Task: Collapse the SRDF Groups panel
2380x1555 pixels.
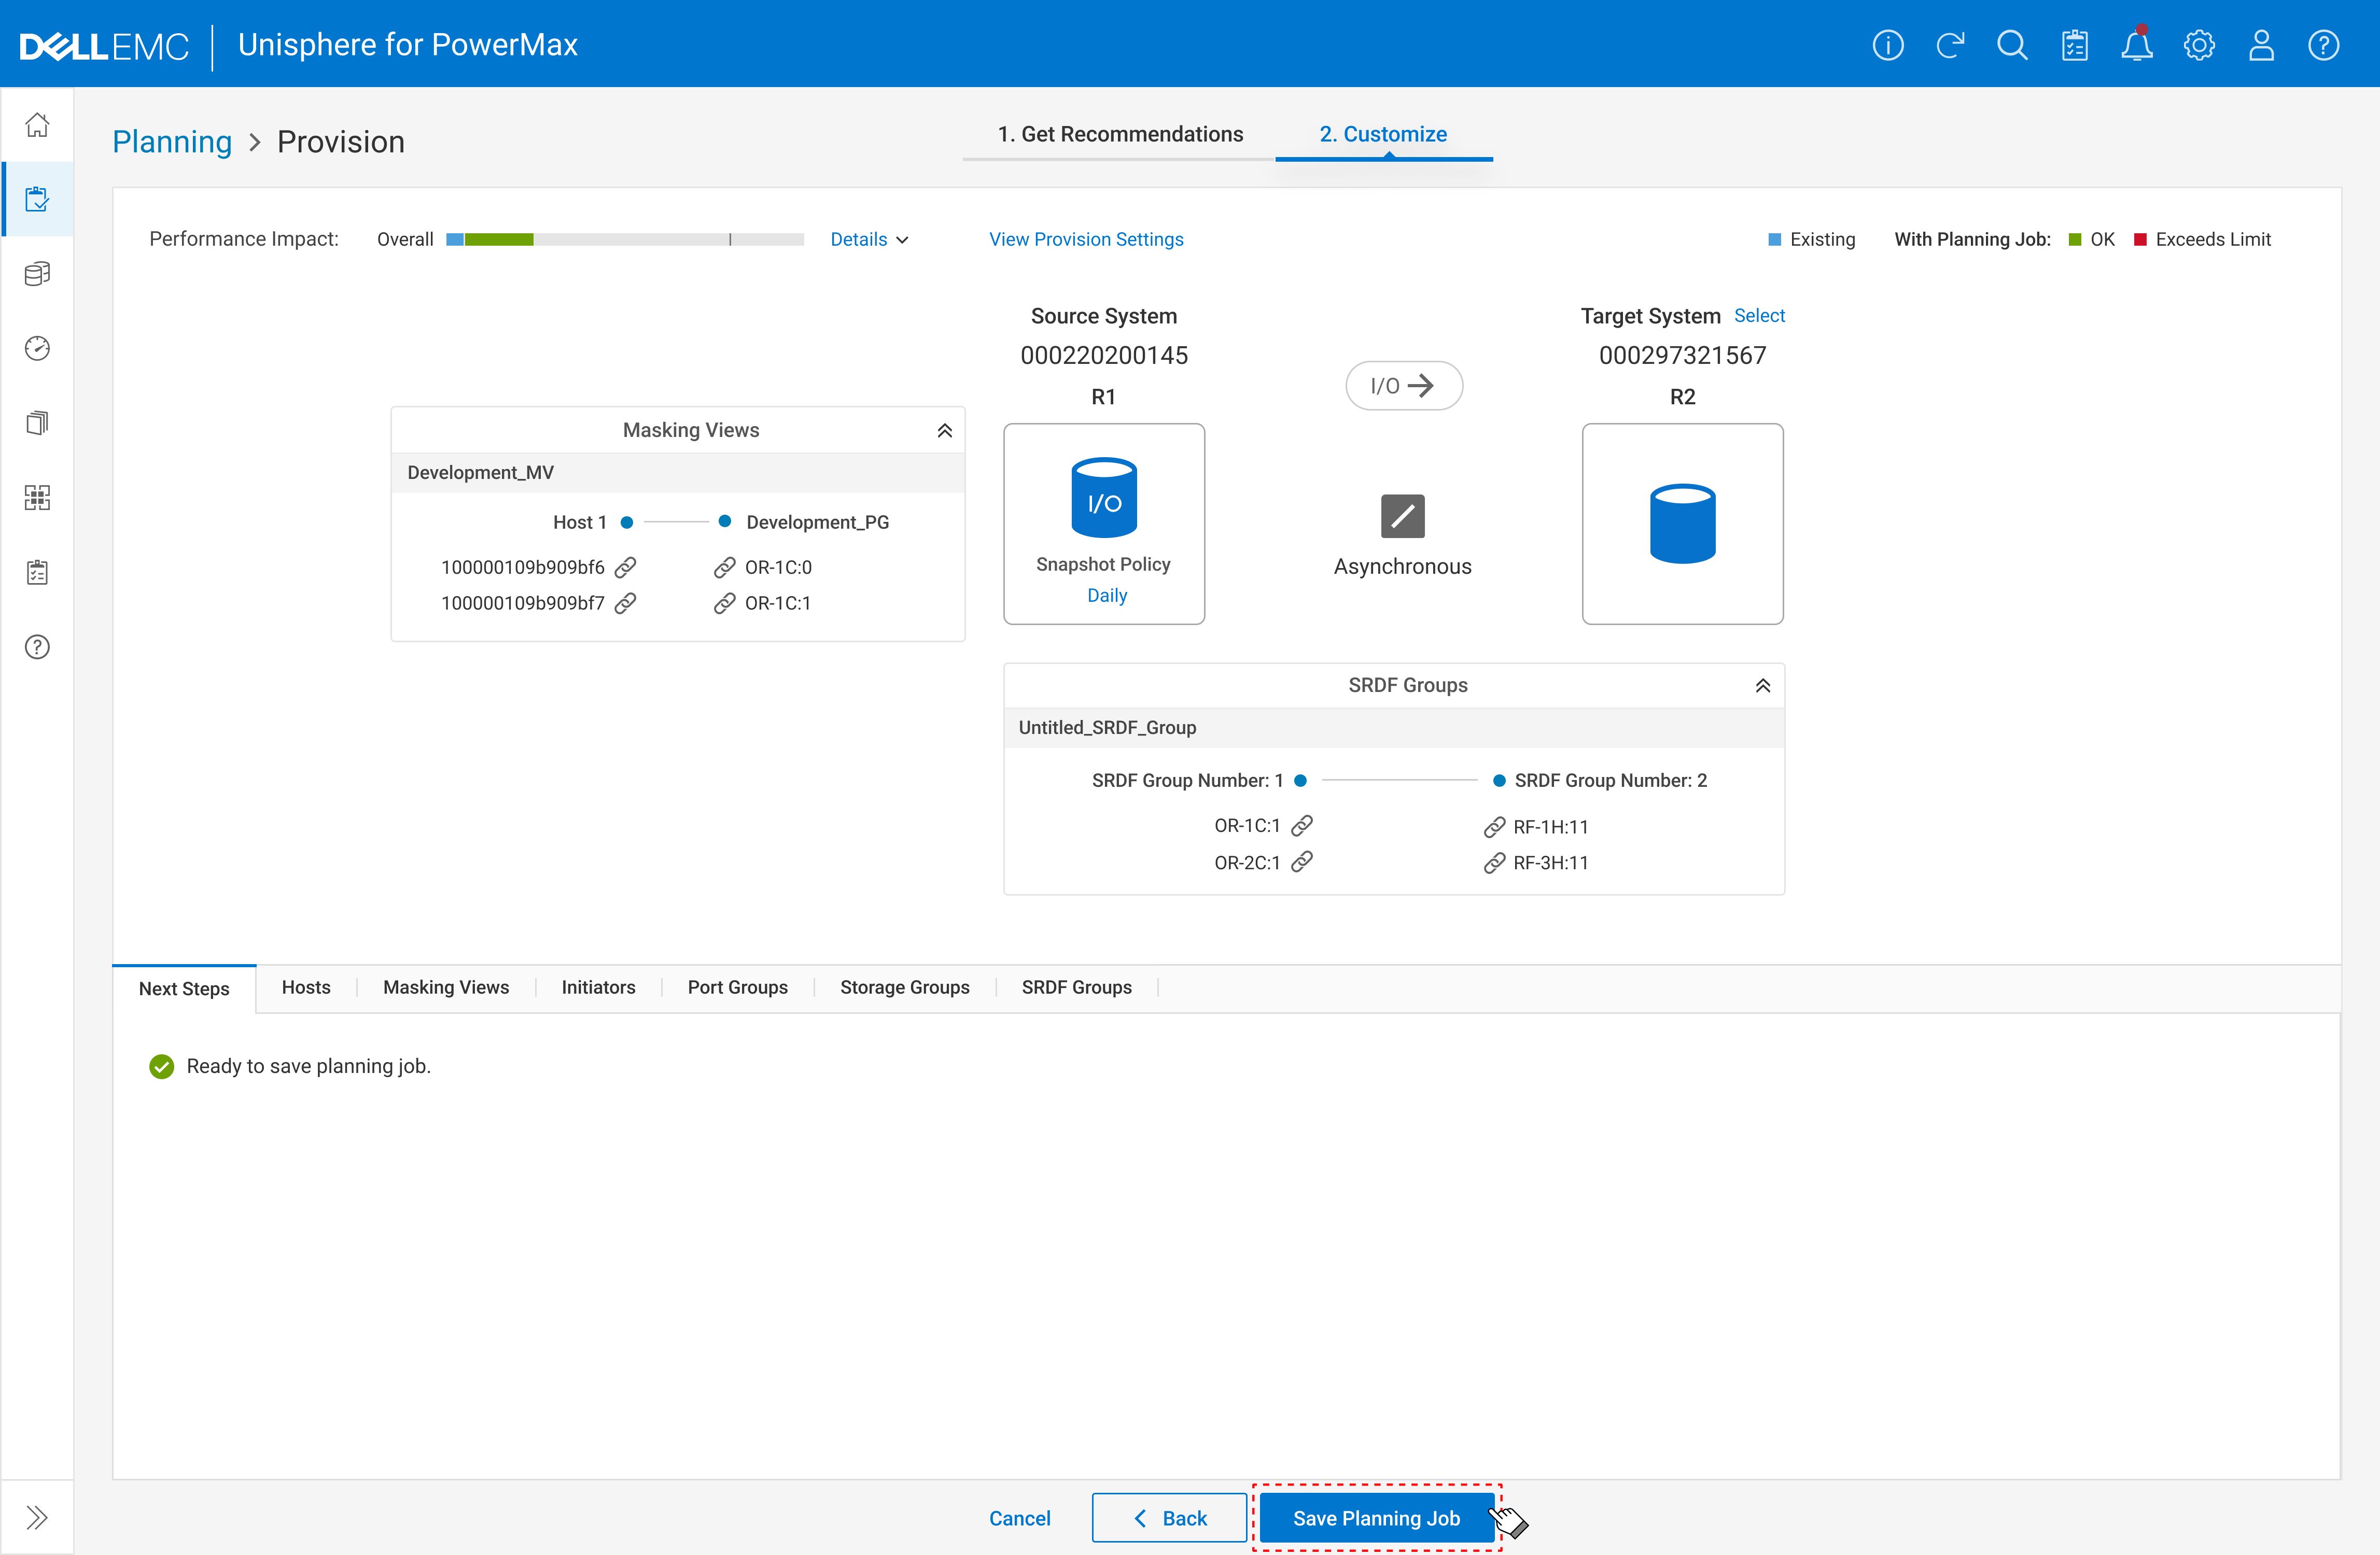Action: tap(1762, 686)
